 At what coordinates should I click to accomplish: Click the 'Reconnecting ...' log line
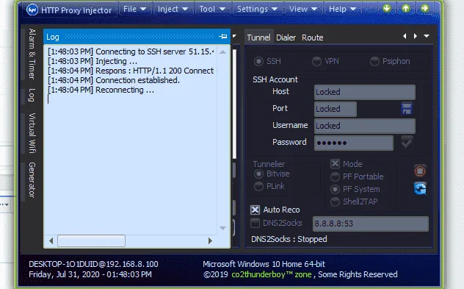point(101,90)
